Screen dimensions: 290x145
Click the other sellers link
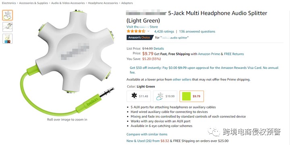pyautogui.click(x=182, y=79)
